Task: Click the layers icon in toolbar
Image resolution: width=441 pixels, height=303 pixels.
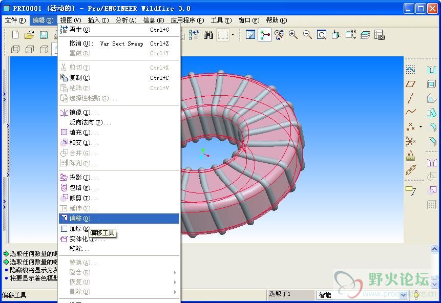Action: (365, 35)
